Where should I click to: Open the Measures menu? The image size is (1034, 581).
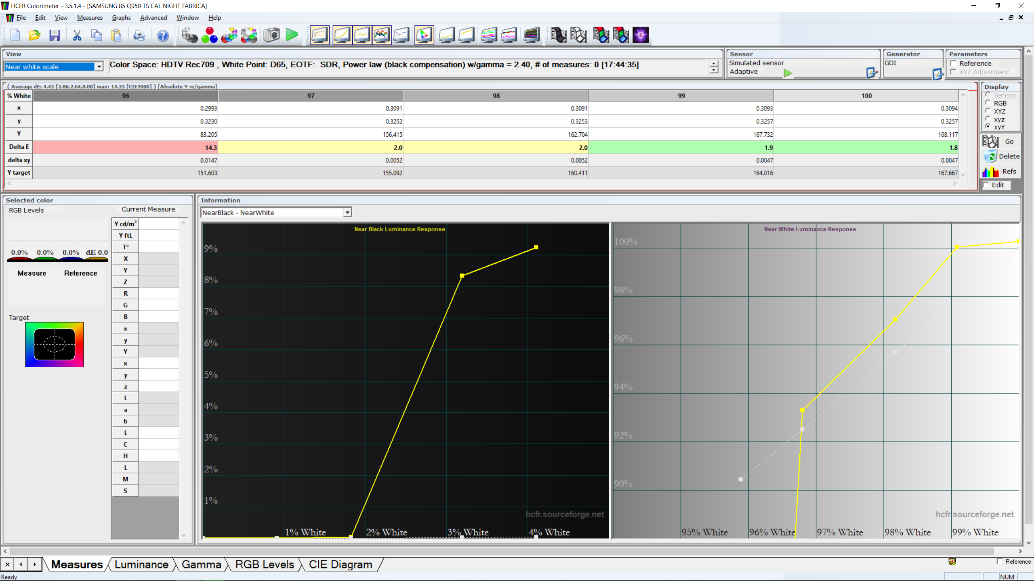[x=90, y=18]
